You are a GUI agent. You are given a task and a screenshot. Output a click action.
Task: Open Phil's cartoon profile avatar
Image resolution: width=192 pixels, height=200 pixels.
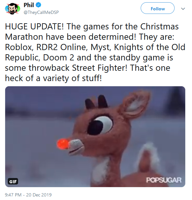coord(13,9)
